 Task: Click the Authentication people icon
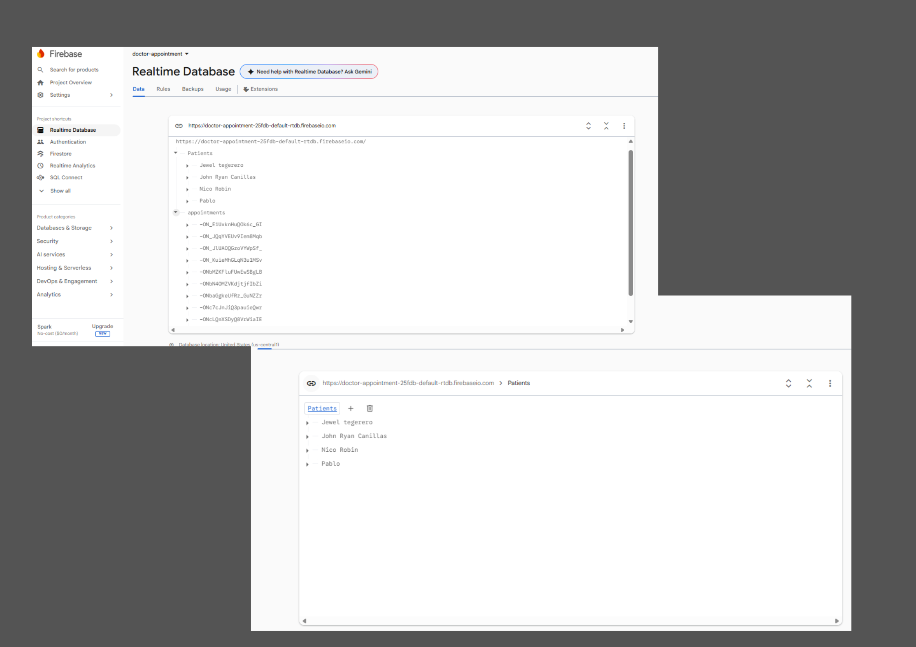(x=40, y=142)
